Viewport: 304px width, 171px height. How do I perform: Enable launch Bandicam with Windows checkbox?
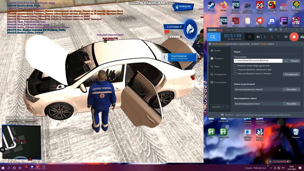point(235,74)
